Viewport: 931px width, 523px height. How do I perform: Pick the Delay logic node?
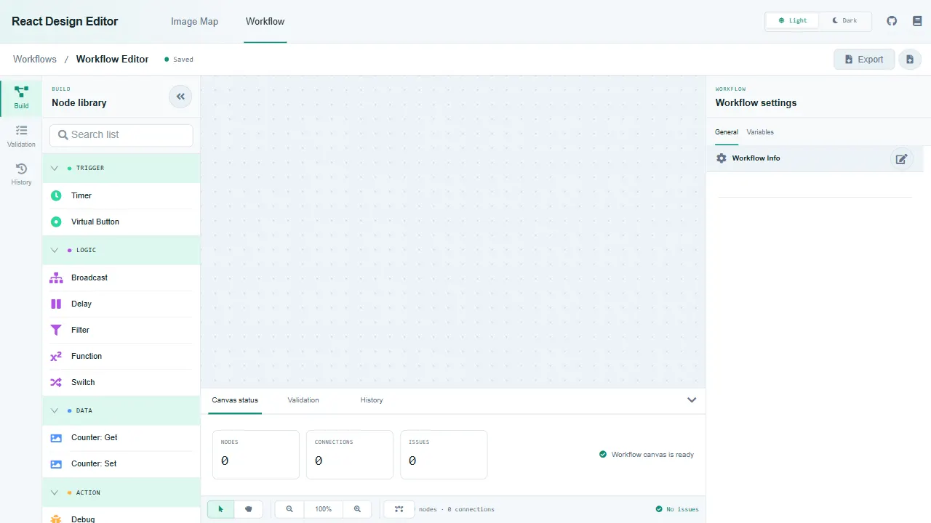(121, 304)
